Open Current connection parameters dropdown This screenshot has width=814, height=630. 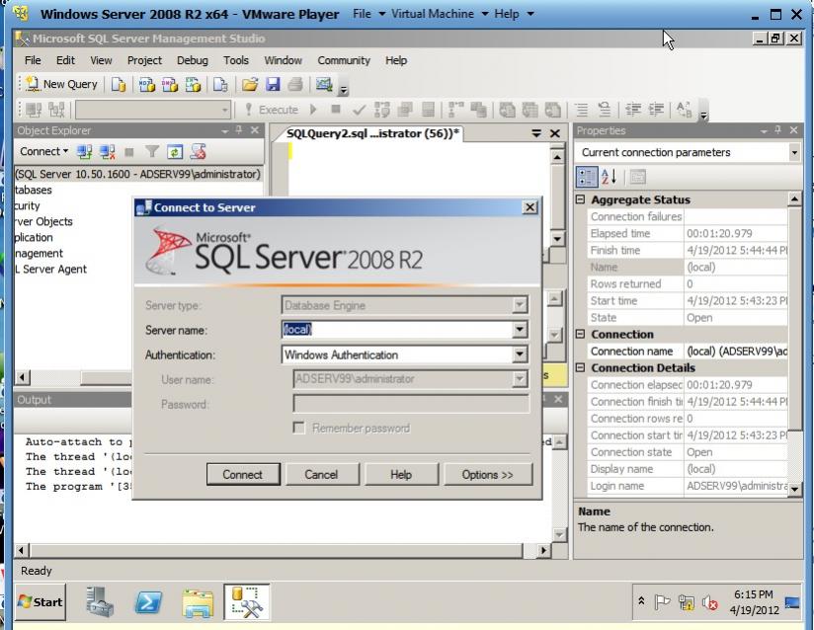tap(794, 152)
